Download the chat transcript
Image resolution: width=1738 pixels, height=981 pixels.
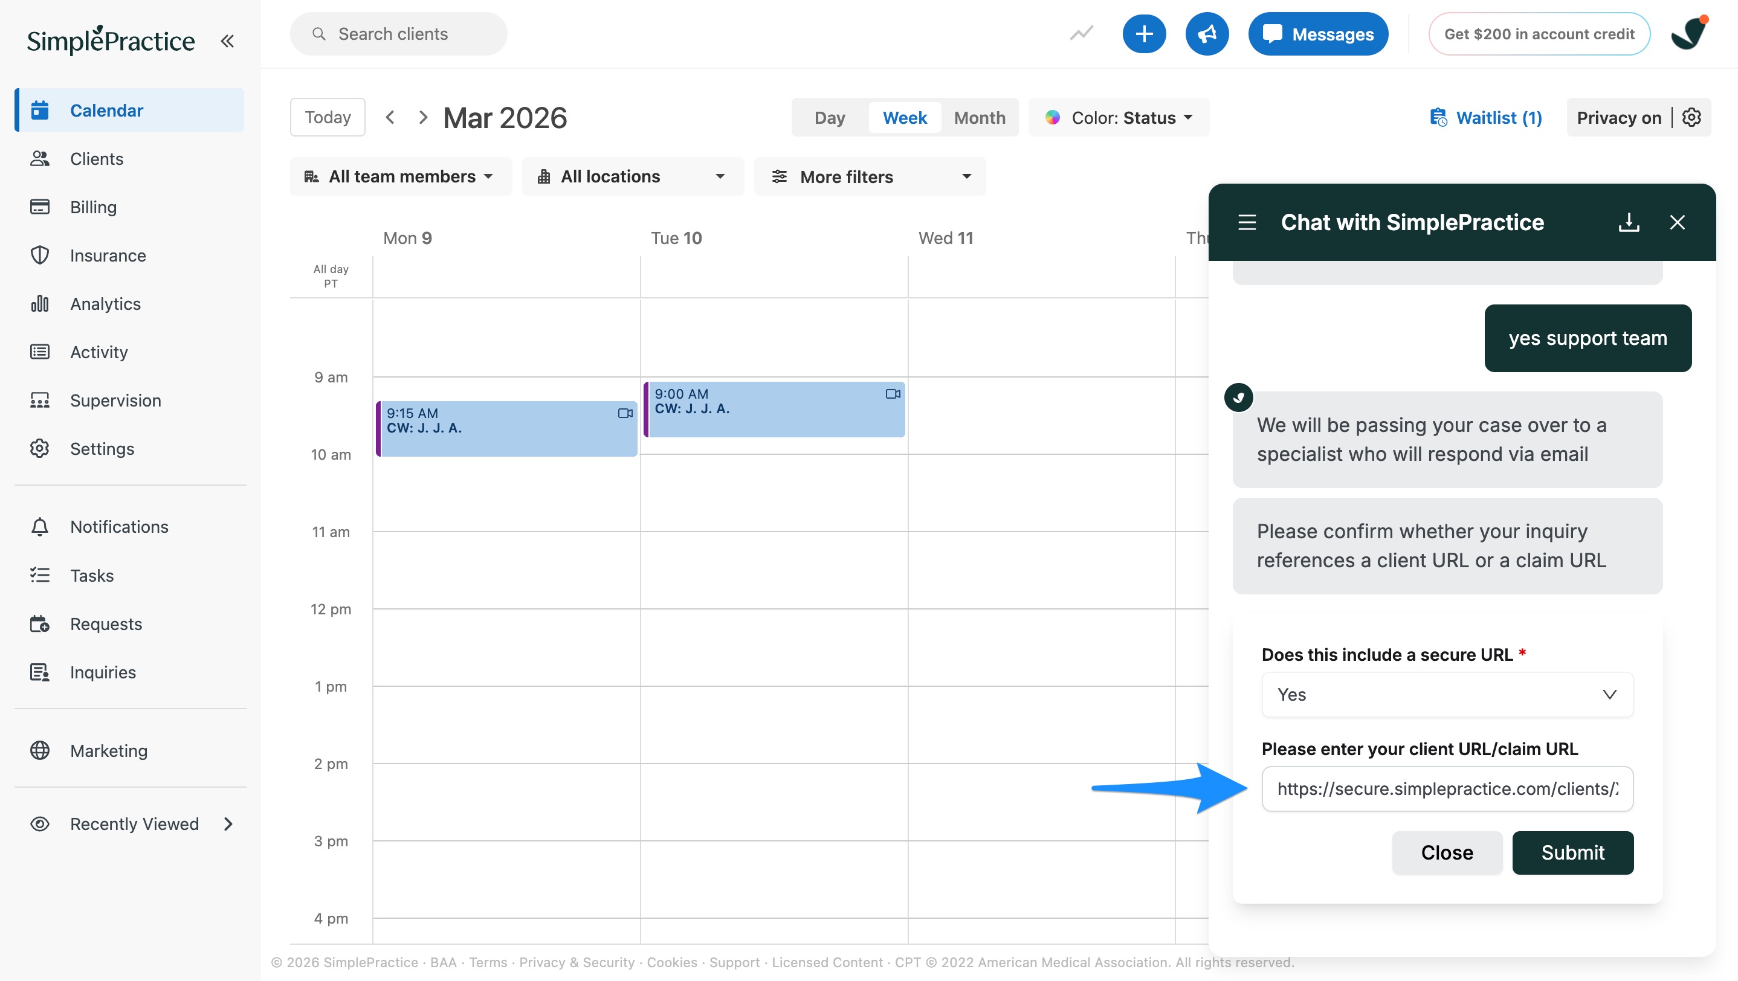(x=1629, y=222)
